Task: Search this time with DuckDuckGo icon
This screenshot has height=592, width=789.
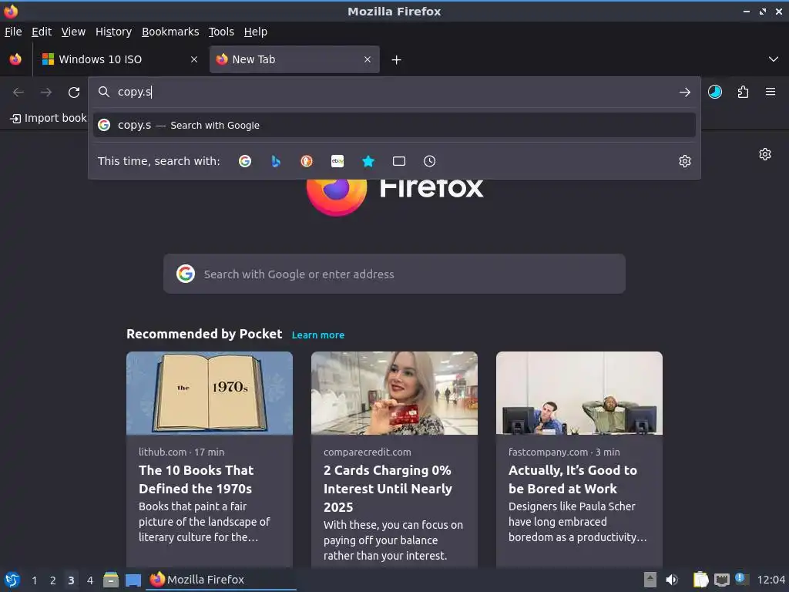Action: point(307,161)
